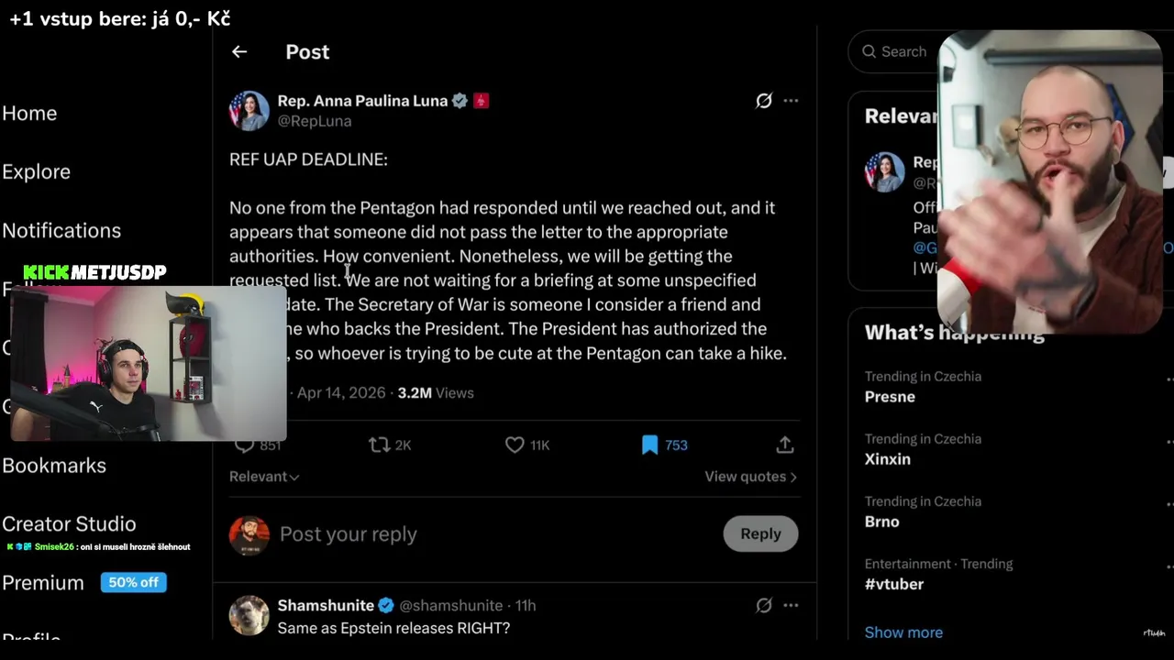Image resolution: width=1174 pixels, height=660 pixels.
Task: Open View quotes link
Action: (x=750, y=477)
